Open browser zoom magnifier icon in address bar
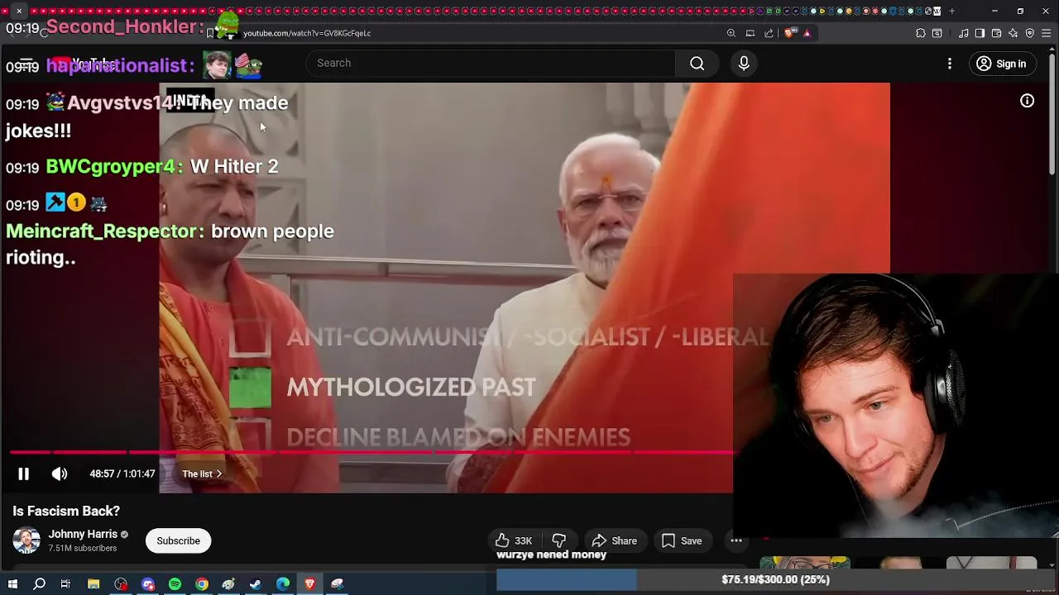Viewport: 1059px width, 595px height. (x=731, y=33)
